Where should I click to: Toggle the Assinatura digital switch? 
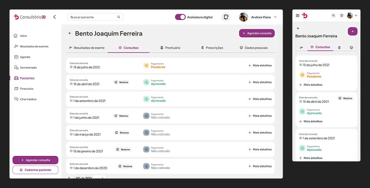pos(180,17)
